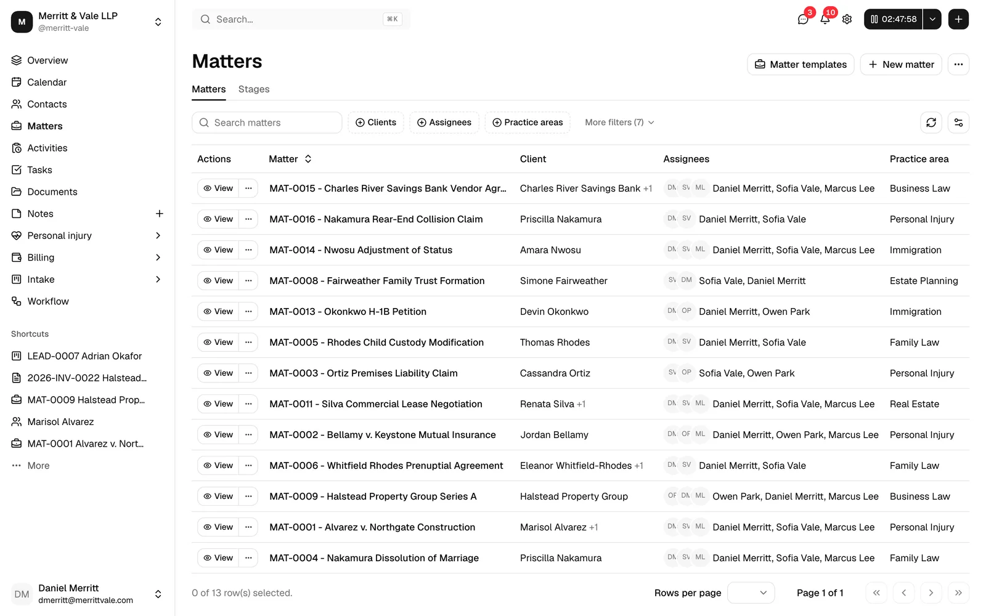986x616 pixels.
Task: Open row actions menu for MAT-0005
Action: coord(248,342)
